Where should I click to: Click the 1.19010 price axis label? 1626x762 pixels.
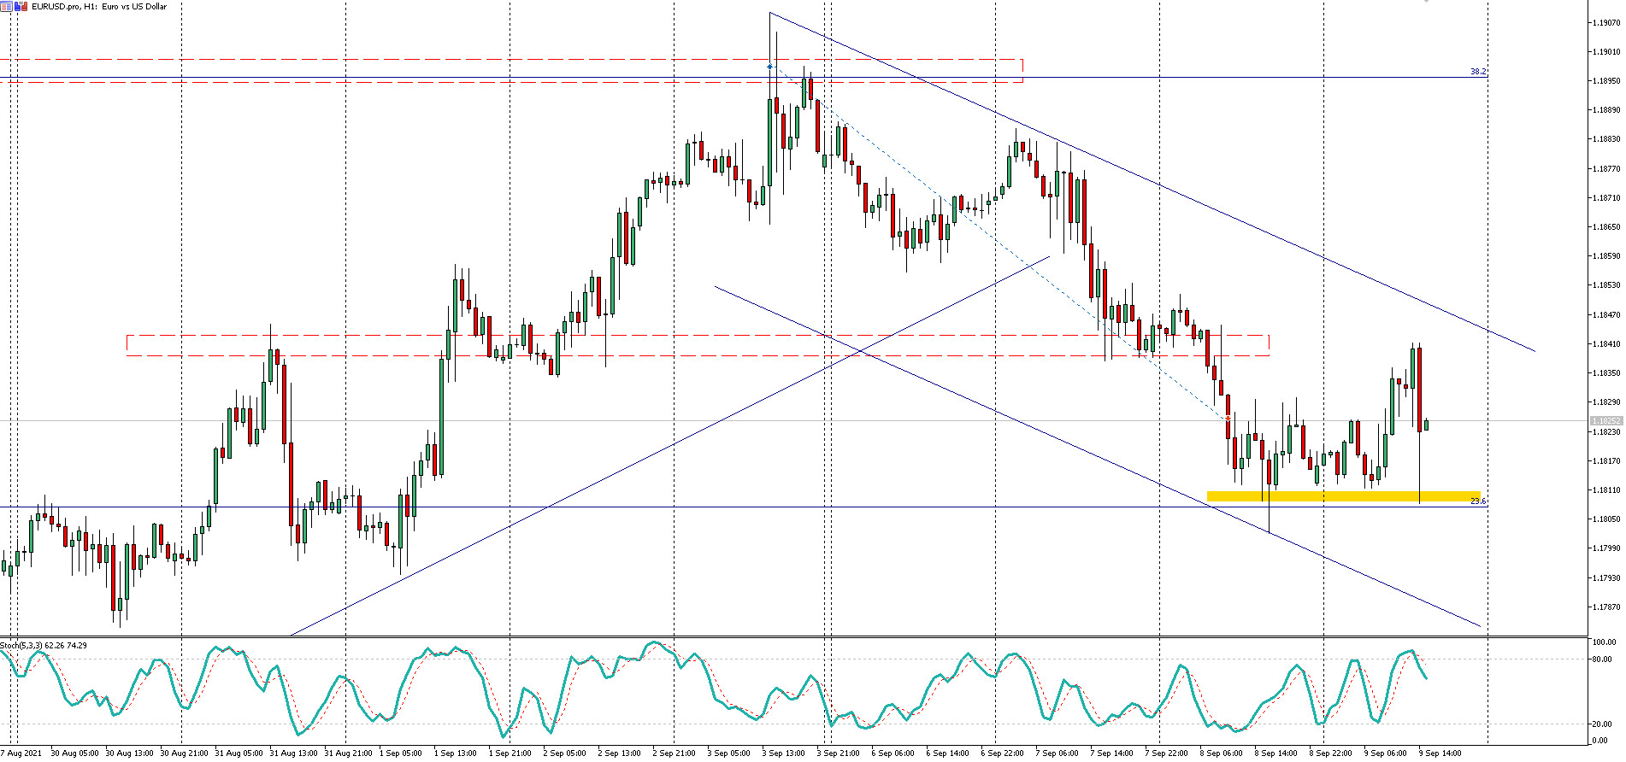pos(1606,51)
